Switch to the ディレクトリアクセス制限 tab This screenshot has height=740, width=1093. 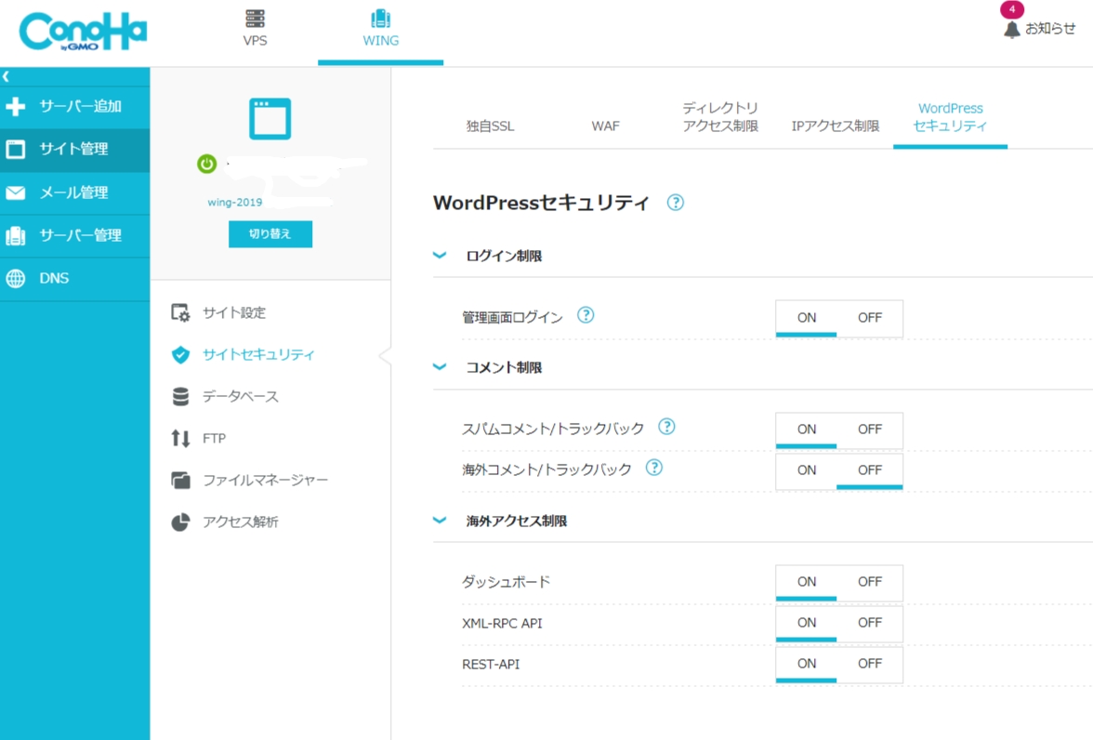point(720,117)
